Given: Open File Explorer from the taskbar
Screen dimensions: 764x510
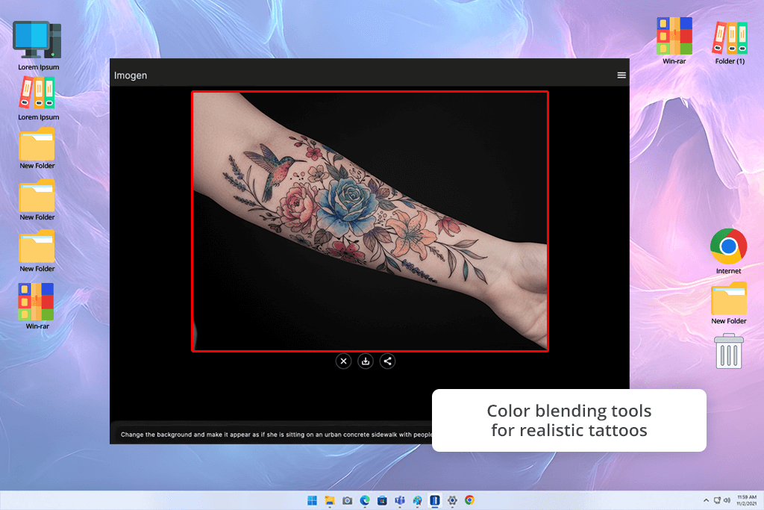Looking at the screenshot, I should coord(329,500).
